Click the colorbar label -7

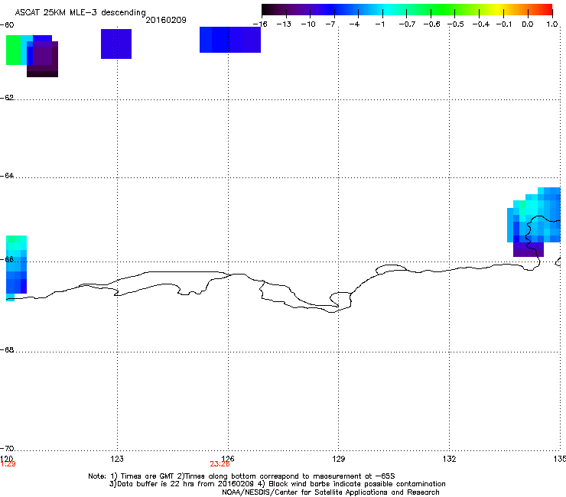coord(331,24)
